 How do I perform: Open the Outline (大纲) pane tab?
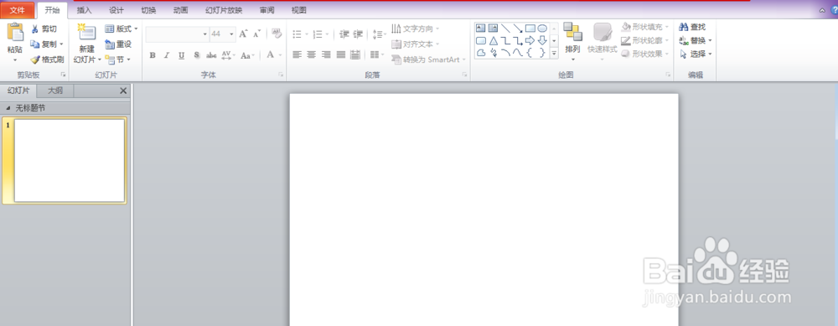(55, 91)
